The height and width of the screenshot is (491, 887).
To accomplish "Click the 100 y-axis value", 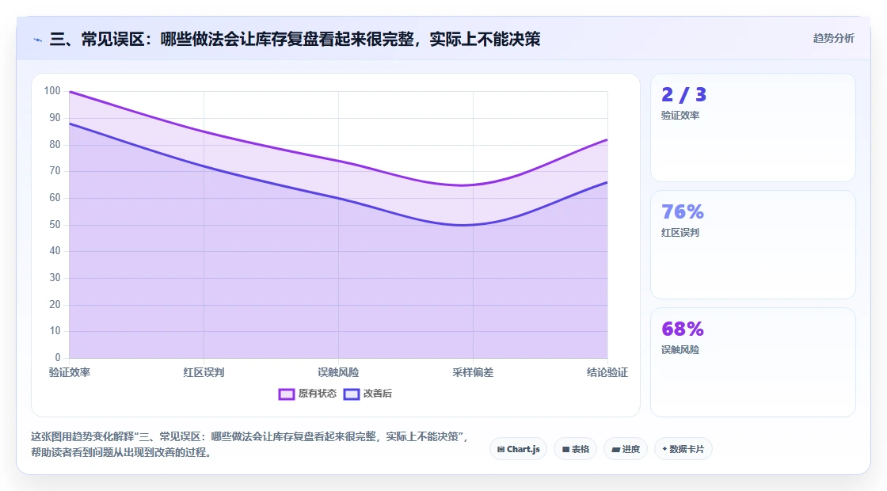I will (x=52, y=91).
